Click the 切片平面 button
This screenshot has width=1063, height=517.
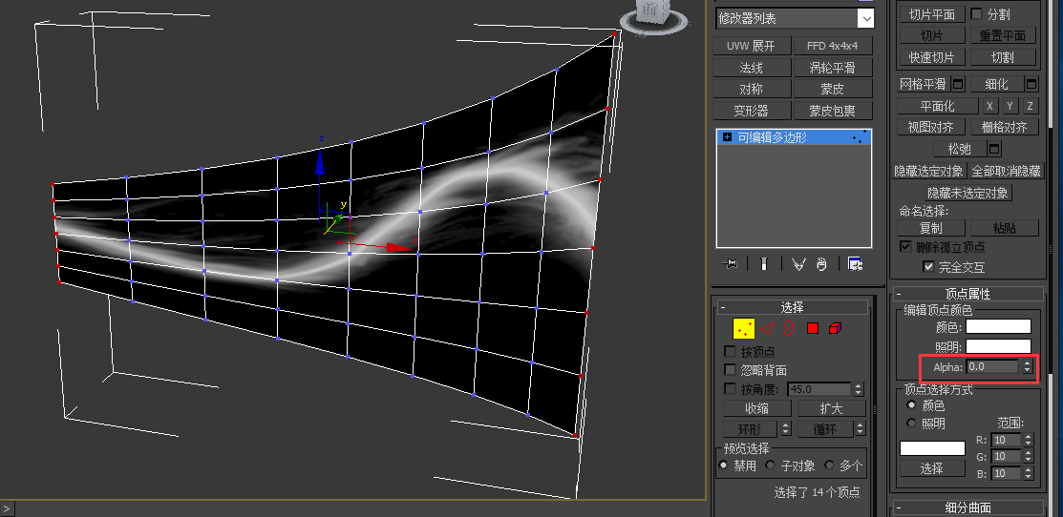931,14
